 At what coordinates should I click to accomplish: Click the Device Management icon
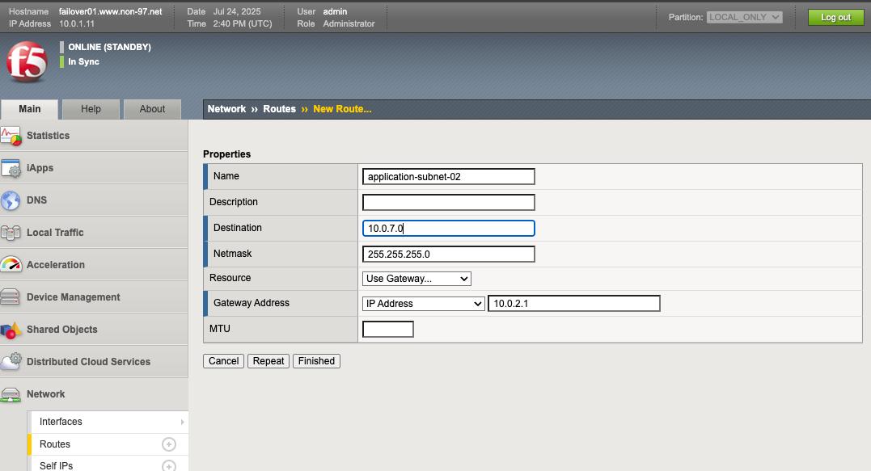tap(10, 296)
